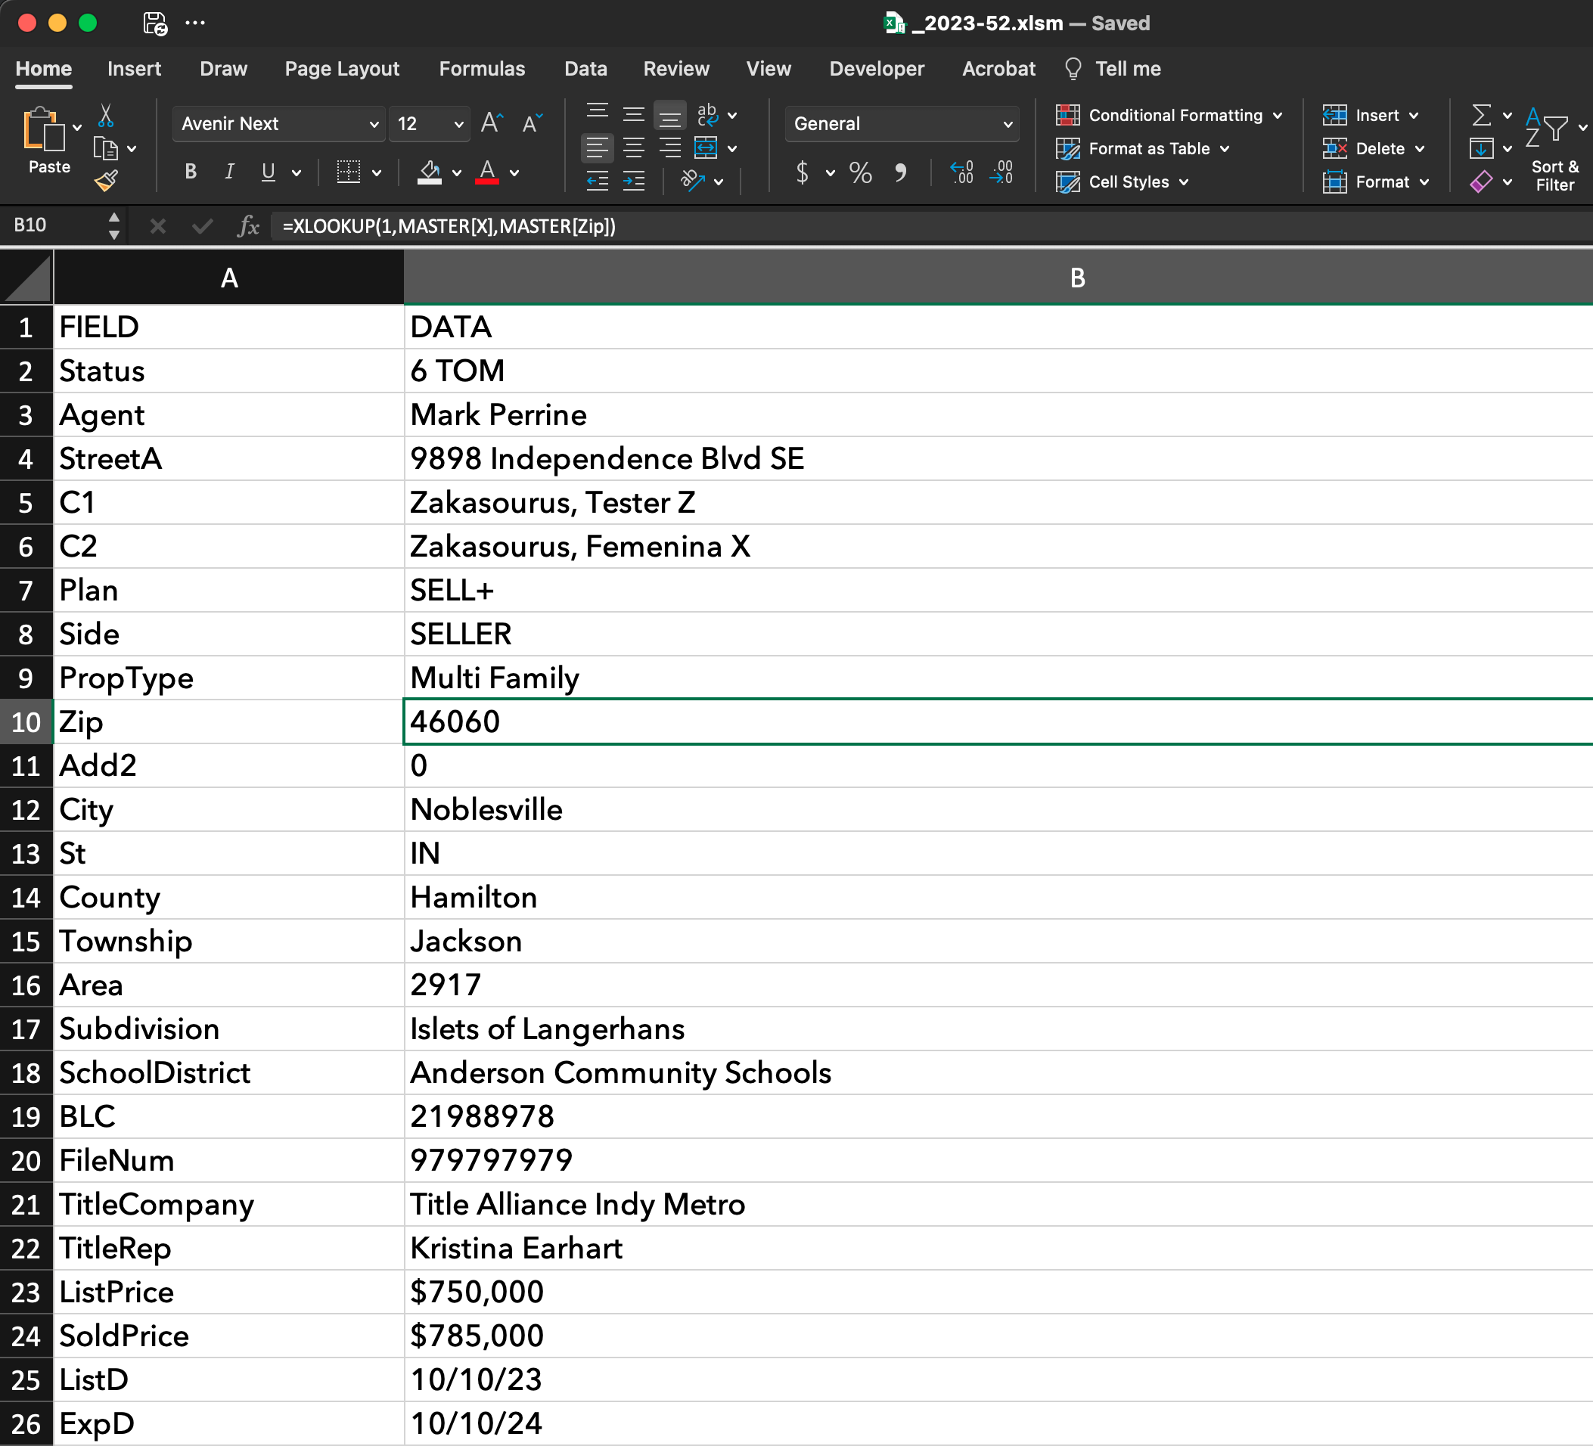Switch to the Formulas tab
The height and width of the screenshot is (1446, 1593).
[x=481, y=69]
